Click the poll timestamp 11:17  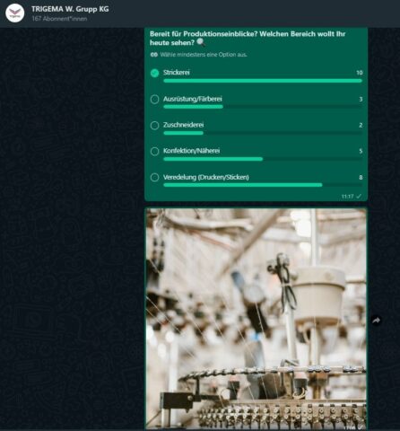[347, 197]
